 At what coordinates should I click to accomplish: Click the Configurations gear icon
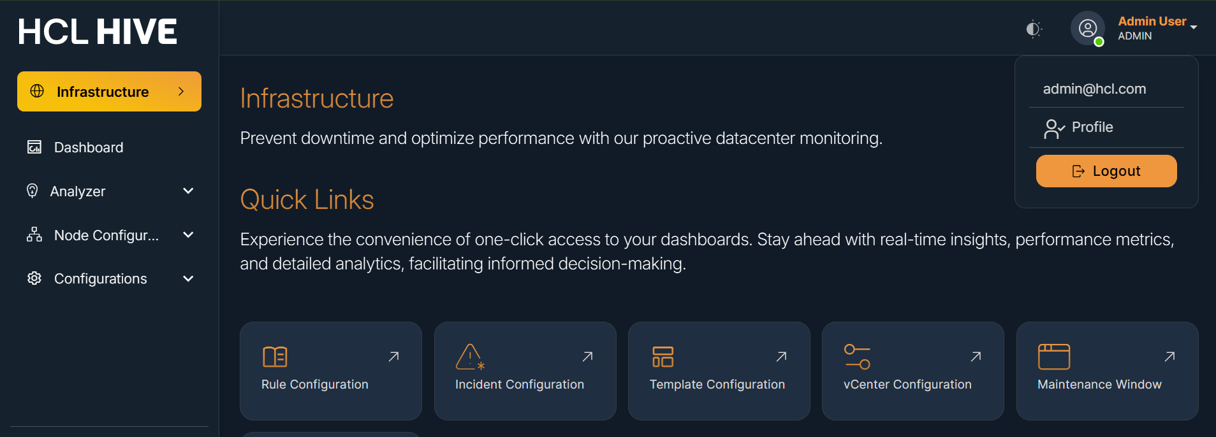pyautogui.click(x=34, y=279)
